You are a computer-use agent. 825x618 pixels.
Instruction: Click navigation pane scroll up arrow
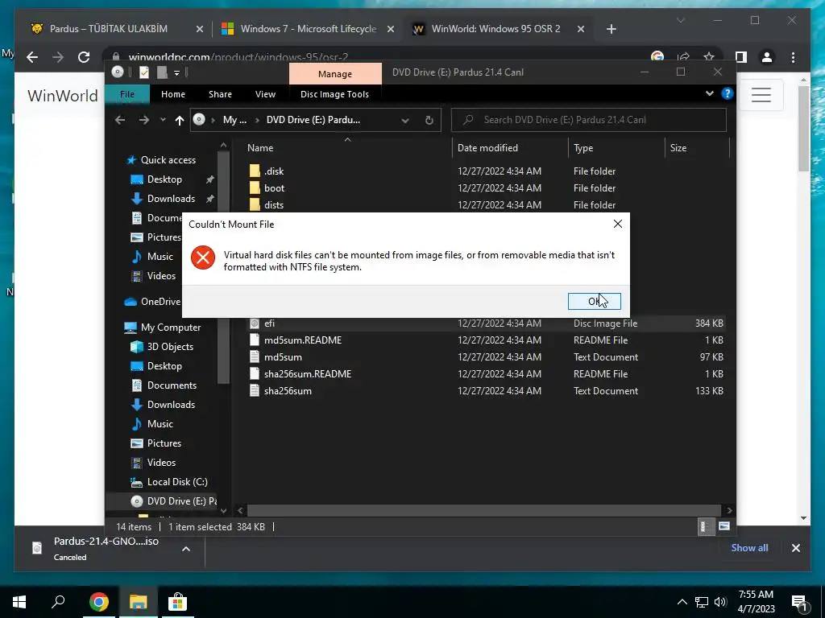click(x=223, y=145)
